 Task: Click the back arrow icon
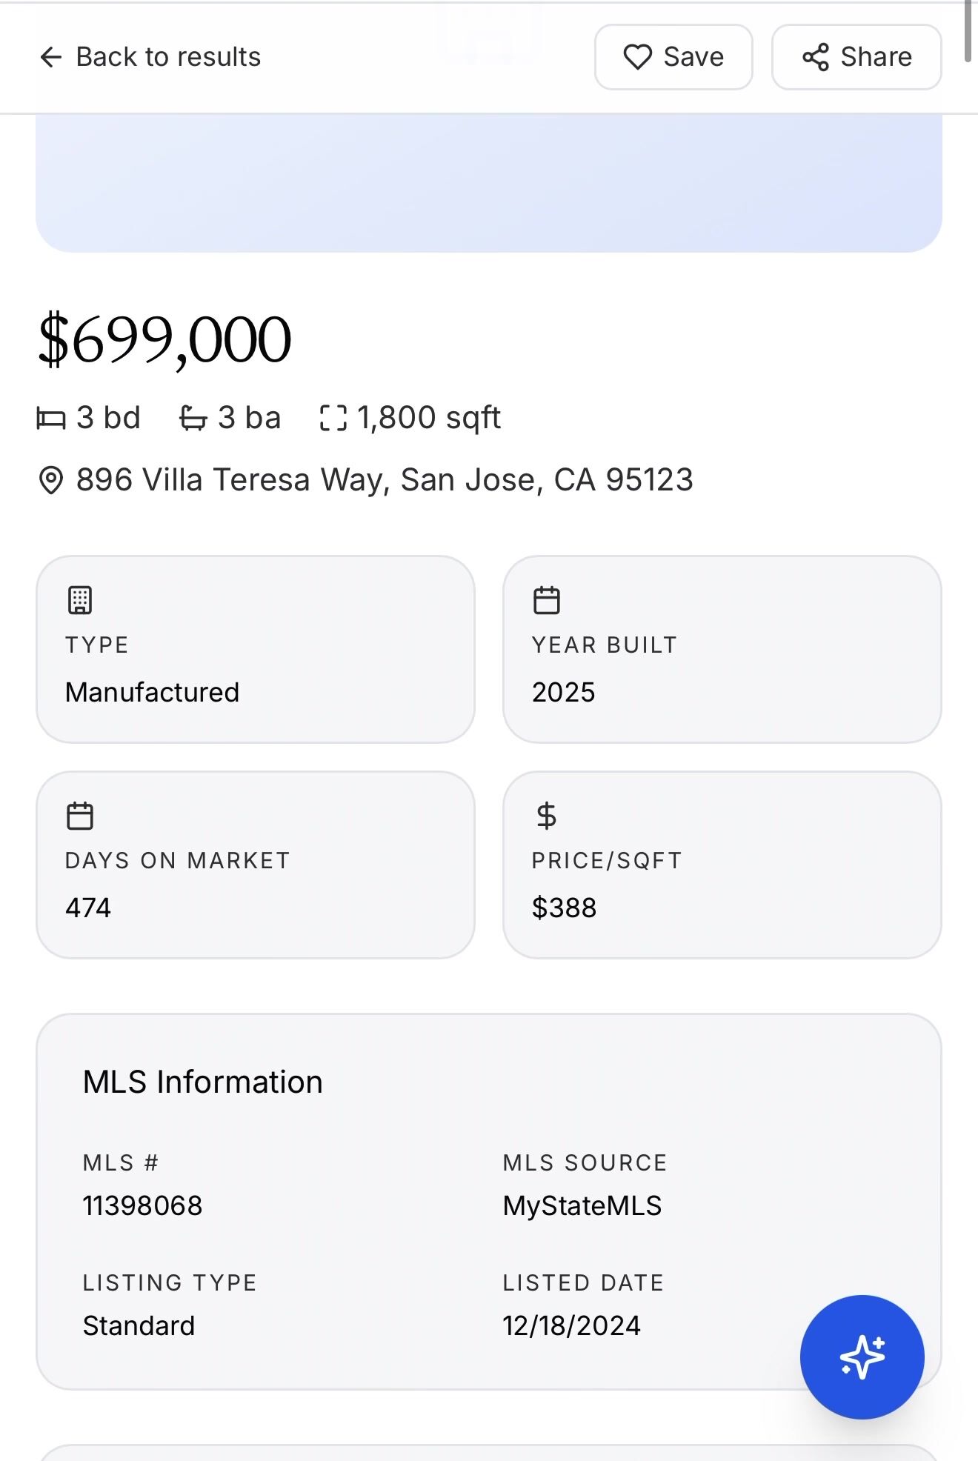coord(50,57)
